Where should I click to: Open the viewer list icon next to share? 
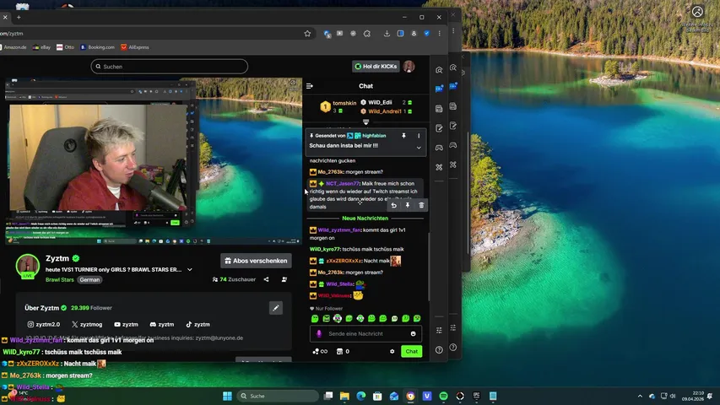pos(284,279)
